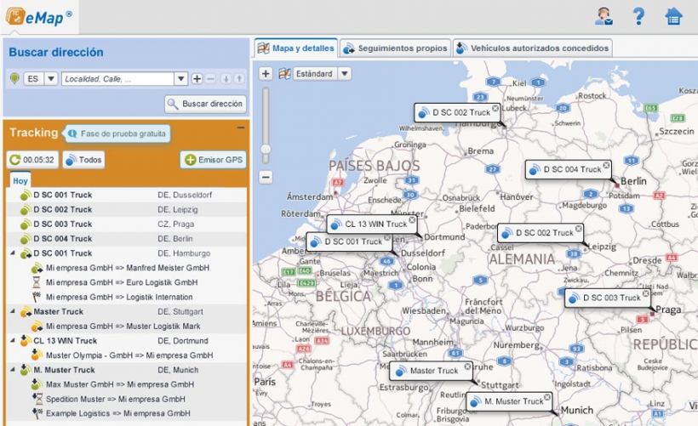Select D SC 001 Truck in Dusseldorf row

point(127,195)
